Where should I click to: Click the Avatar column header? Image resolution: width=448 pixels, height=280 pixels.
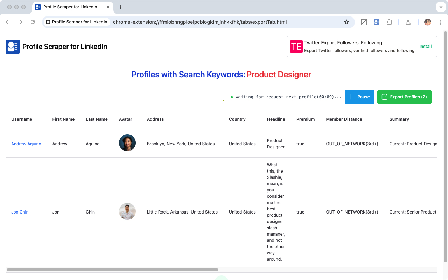point(126,119)
